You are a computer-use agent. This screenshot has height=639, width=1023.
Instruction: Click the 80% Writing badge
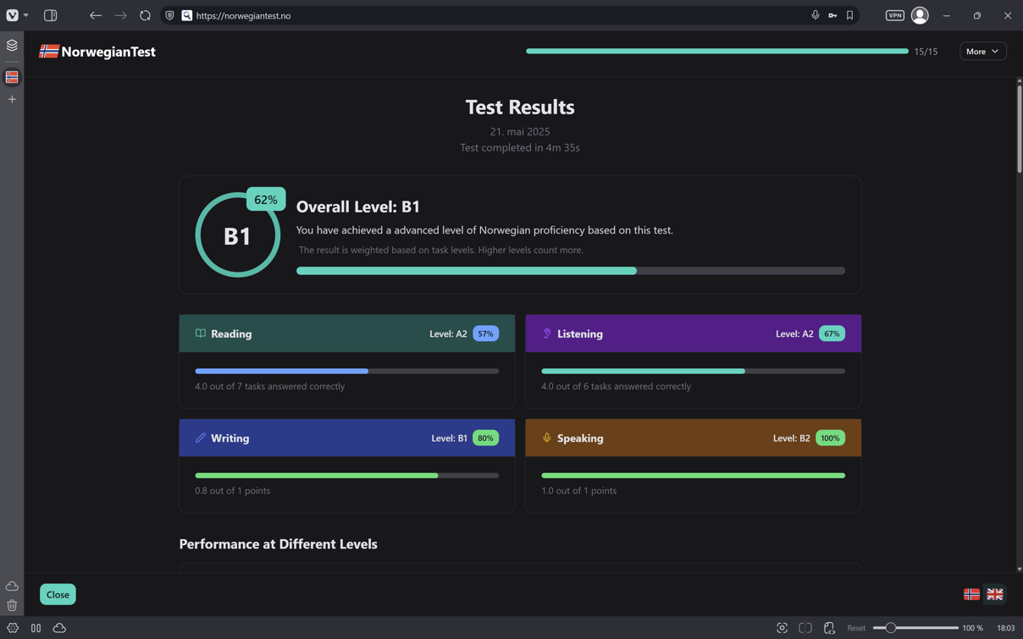point(485,438)
